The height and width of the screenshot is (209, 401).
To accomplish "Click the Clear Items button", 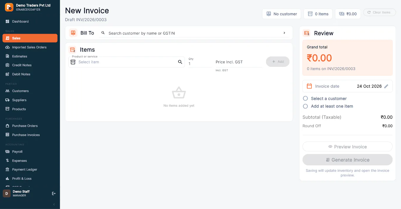I will 380,12.
